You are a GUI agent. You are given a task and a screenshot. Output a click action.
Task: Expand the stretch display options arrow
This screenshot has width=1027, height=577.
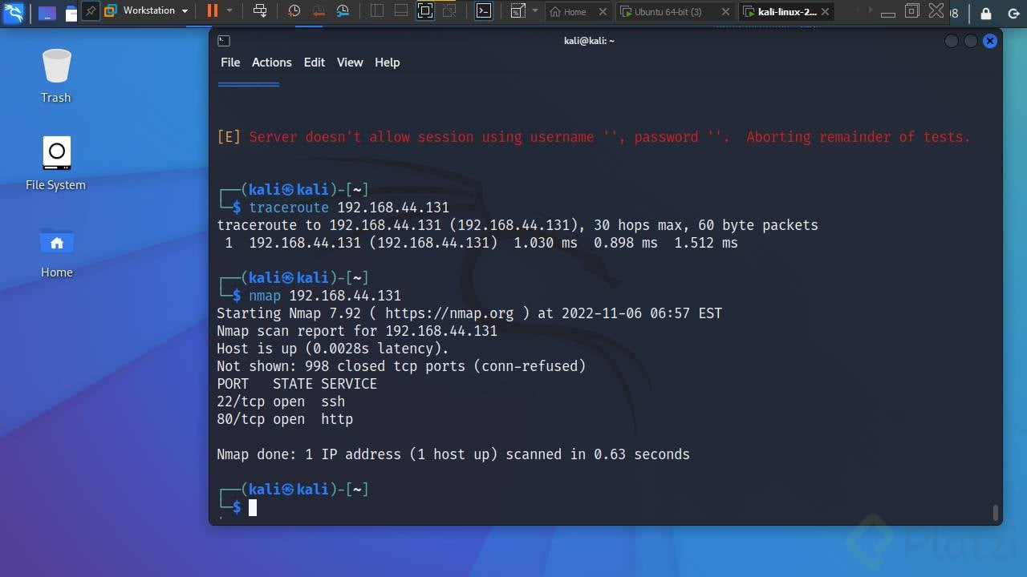tap(535, 11)
